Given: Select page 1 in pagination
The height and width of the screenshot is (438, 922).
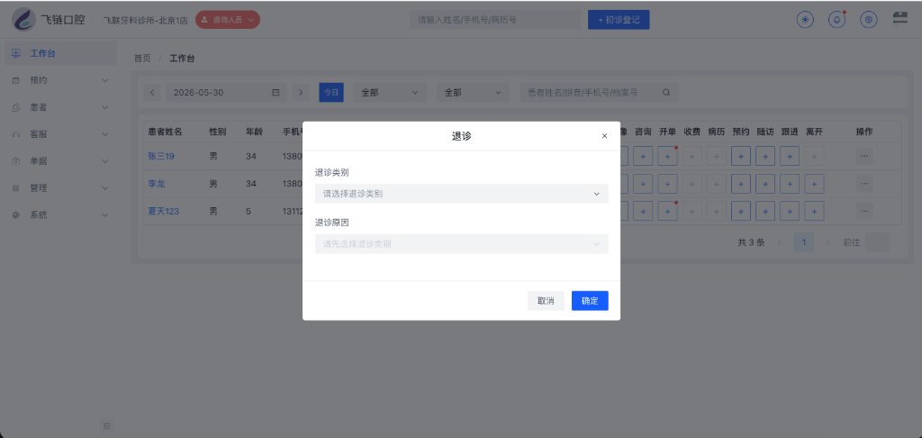Looking at the screenshot, I should click(804, 242).
